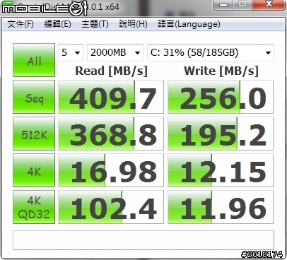The width and height of the screenshot is (287, 260).
Task: Click the Write [MB/s] column header
Action: pos(221,71)
